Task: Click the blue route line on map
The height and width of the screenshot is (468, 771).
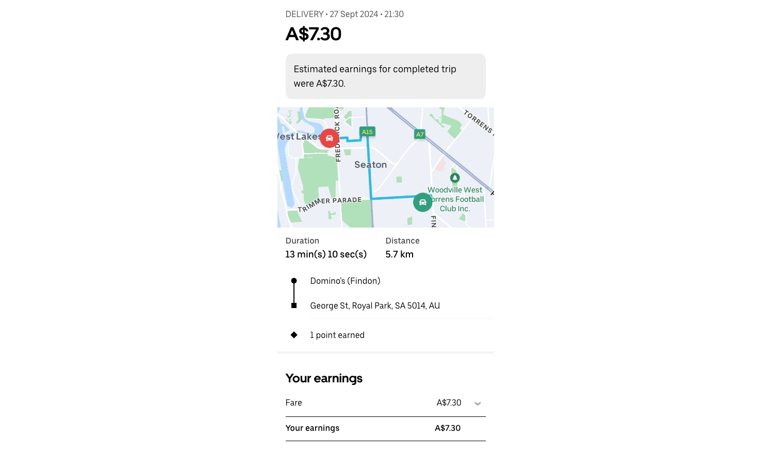Action: pyautogui.click(x=369, y=170)
